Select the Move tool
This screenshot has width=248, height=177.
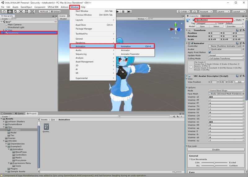(x=10, y=11)
